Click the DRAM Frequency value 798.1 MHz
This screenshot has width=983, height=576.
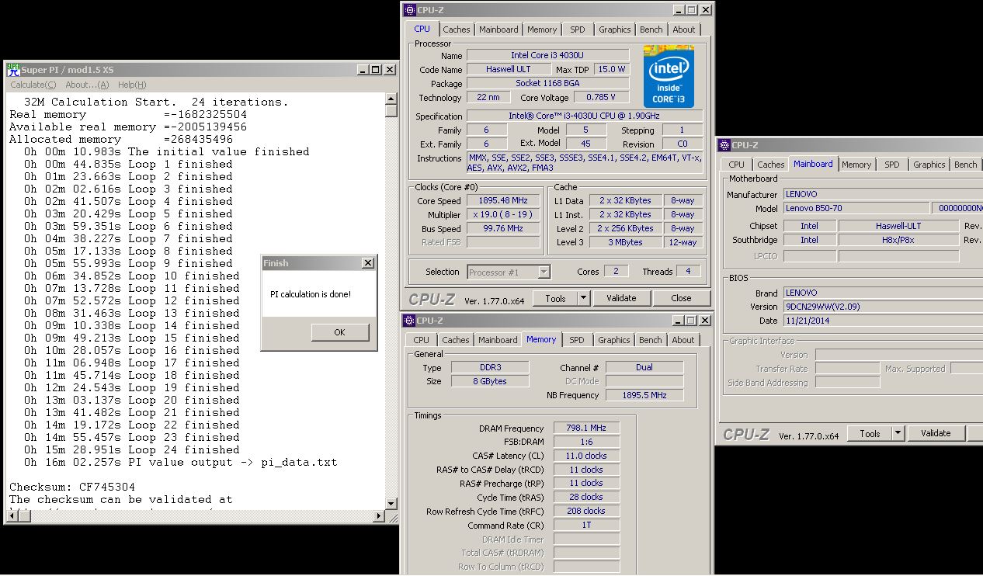[x=586, y=428]
